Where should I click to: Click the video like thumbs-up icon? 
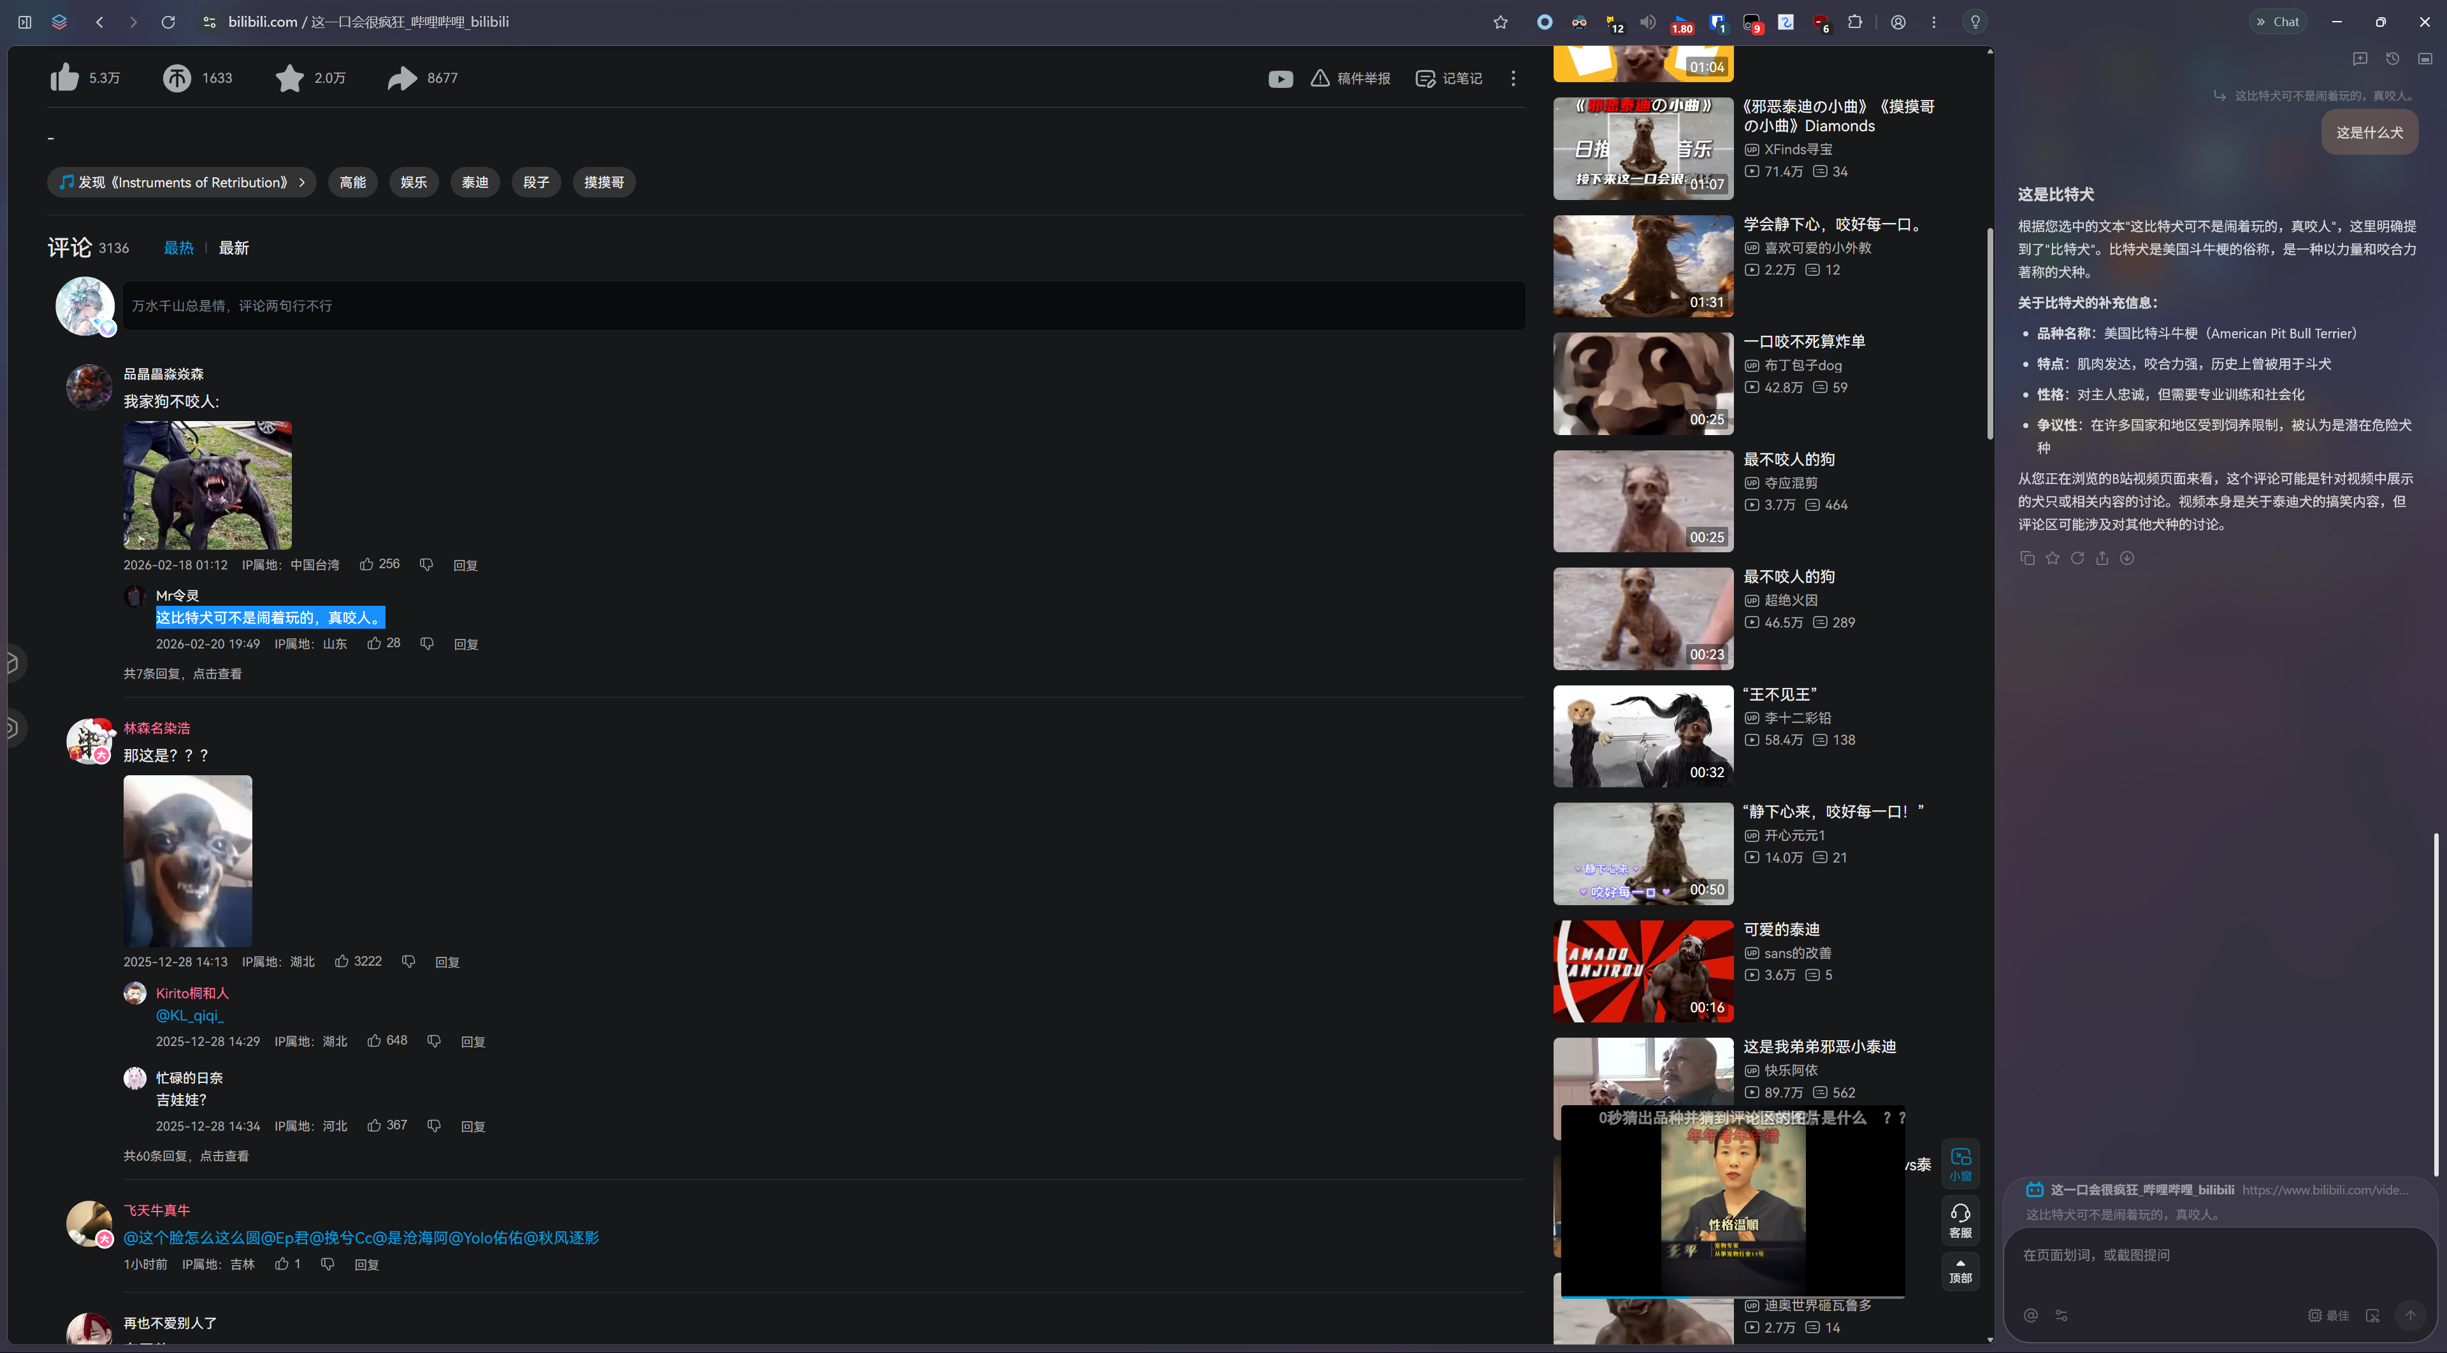click(x=64, y=78)
